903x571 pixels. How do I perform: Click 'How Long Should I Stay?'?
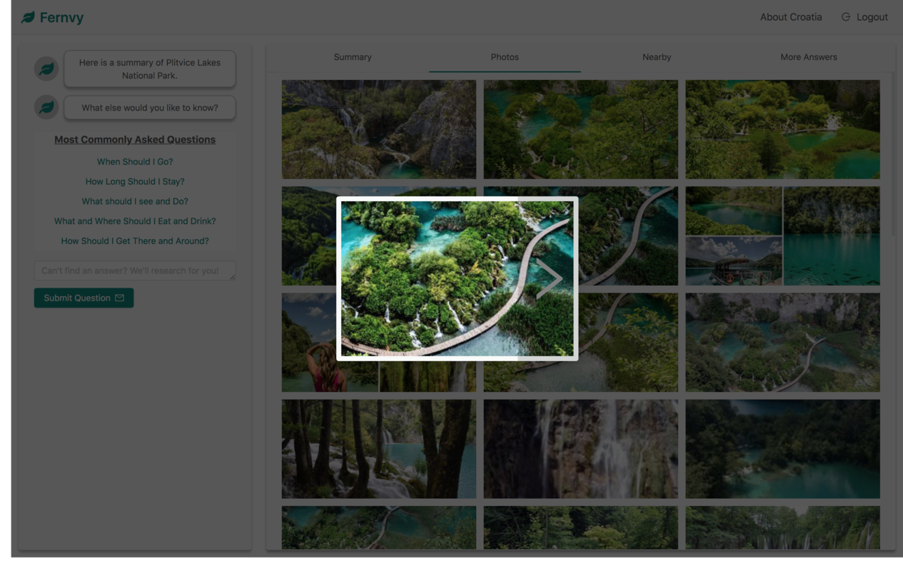(x=134, y=181)
